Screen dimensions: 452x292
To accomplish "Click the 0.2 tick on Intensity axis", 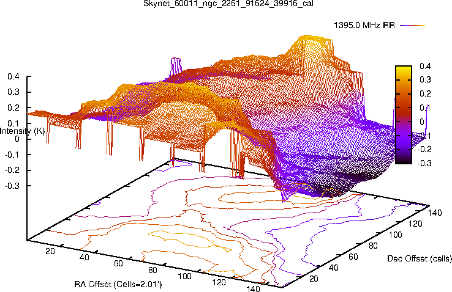I will click(x=13, y=108).
